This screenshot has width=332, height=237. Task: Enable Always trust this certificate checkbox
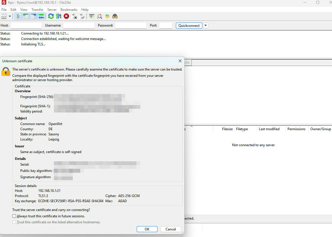(x=14, y=216)
